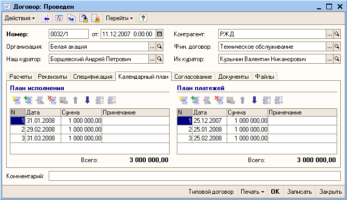Open the calendar picker next to the date field
The height and width of the screenshot is (200, 347).
[x=159, y=34]
